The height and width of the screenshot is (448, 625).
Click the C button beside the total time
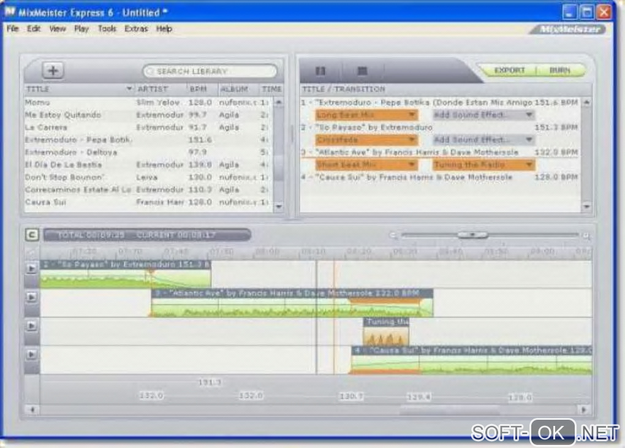(32, 235)
